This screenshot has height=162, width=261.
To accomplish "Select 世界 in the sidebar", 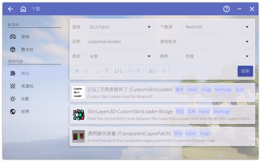I will click(34, 112).
